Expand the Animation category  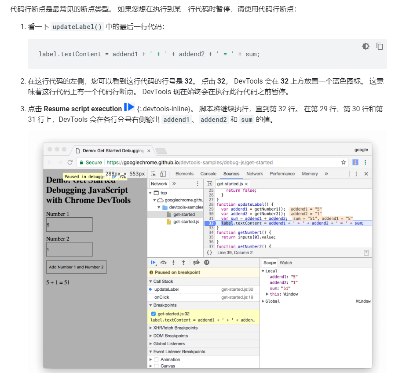coord(150,359)
